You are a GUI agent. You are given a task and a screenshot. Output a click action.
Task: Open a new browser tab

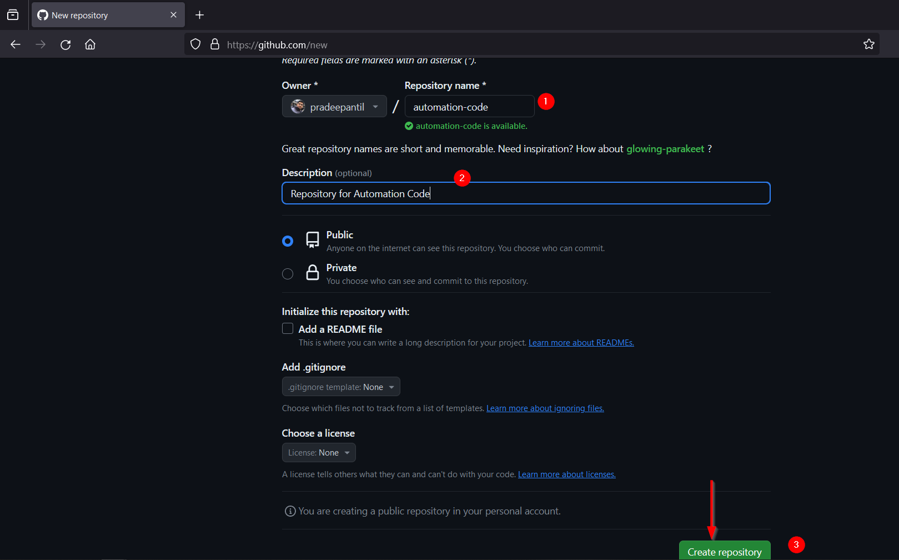[200, 15]
